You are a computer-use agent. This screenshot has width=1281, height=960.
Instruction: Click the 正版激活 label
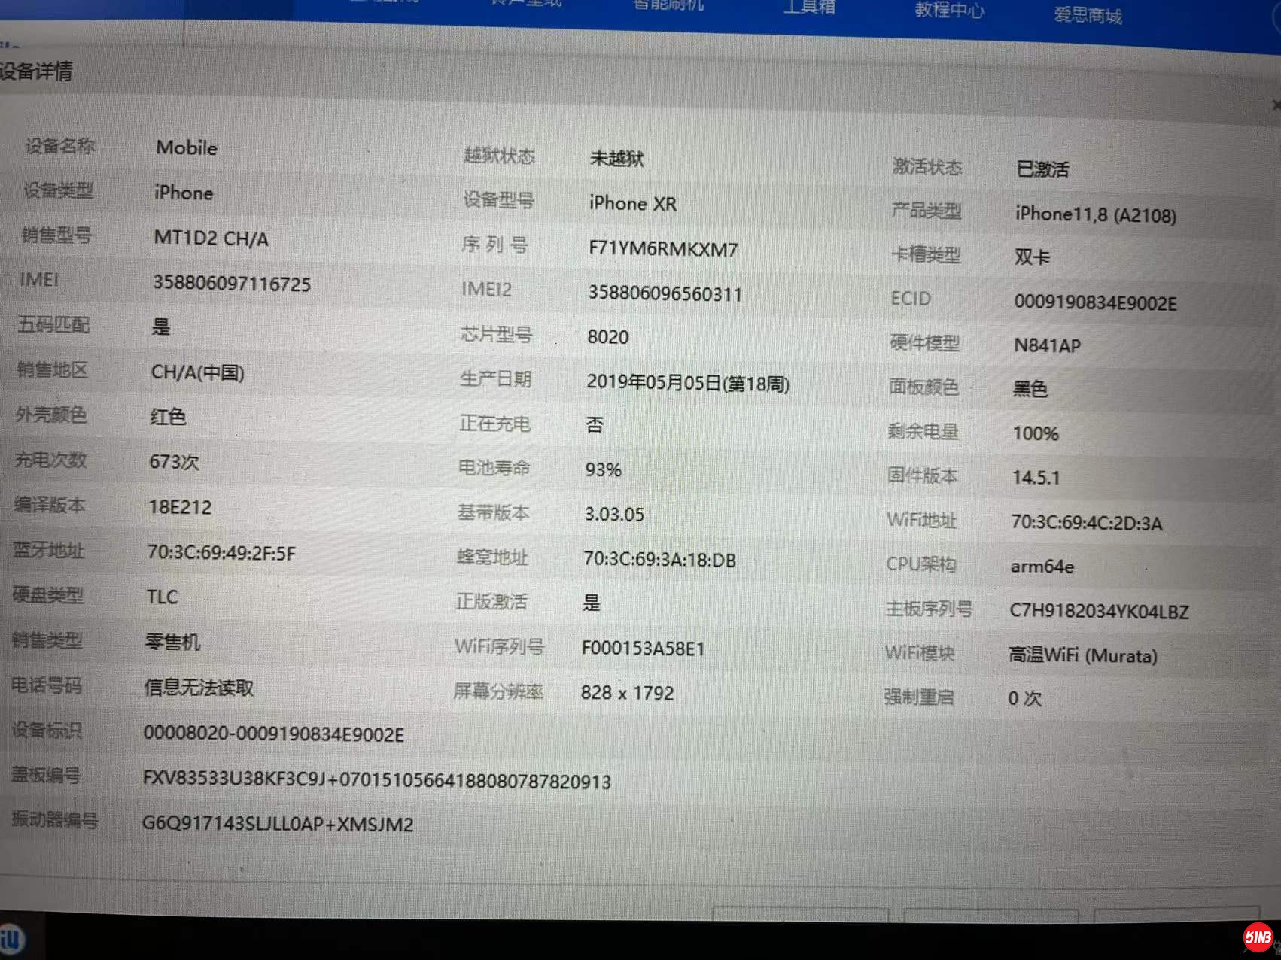click(x=491, y=602)
